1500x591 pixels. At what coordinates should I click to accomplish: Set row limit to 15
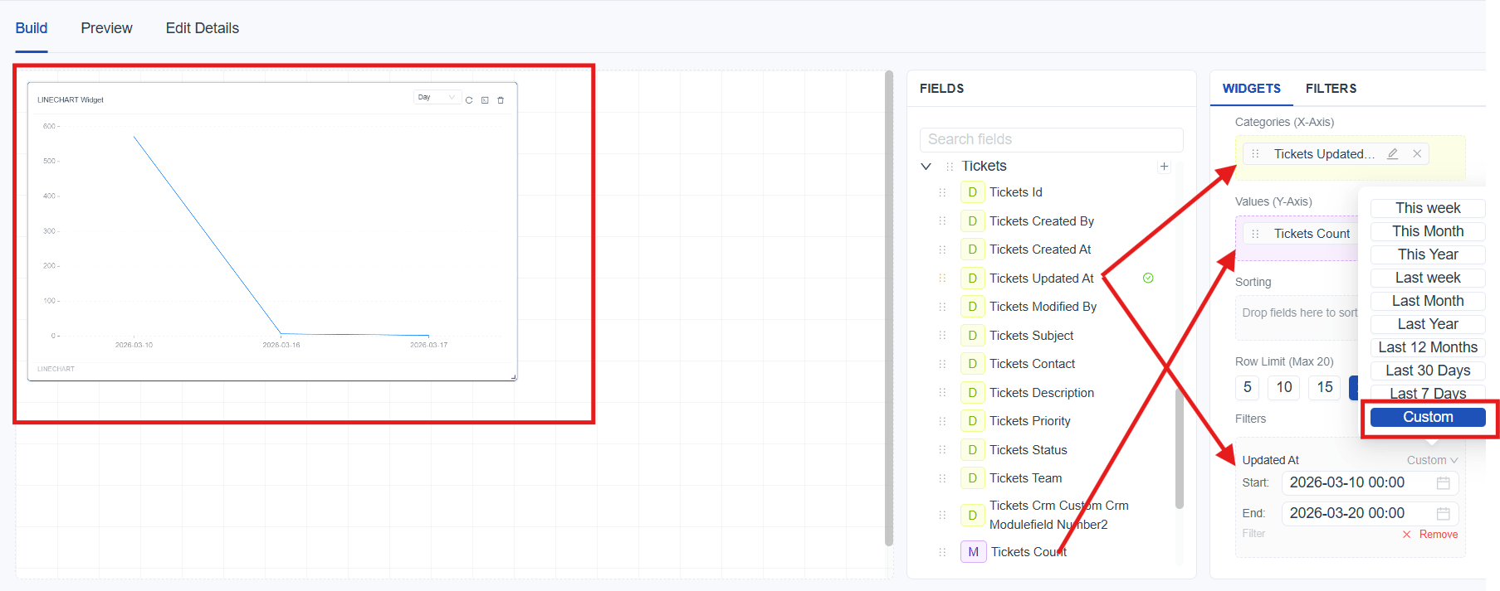point(1324,387)
